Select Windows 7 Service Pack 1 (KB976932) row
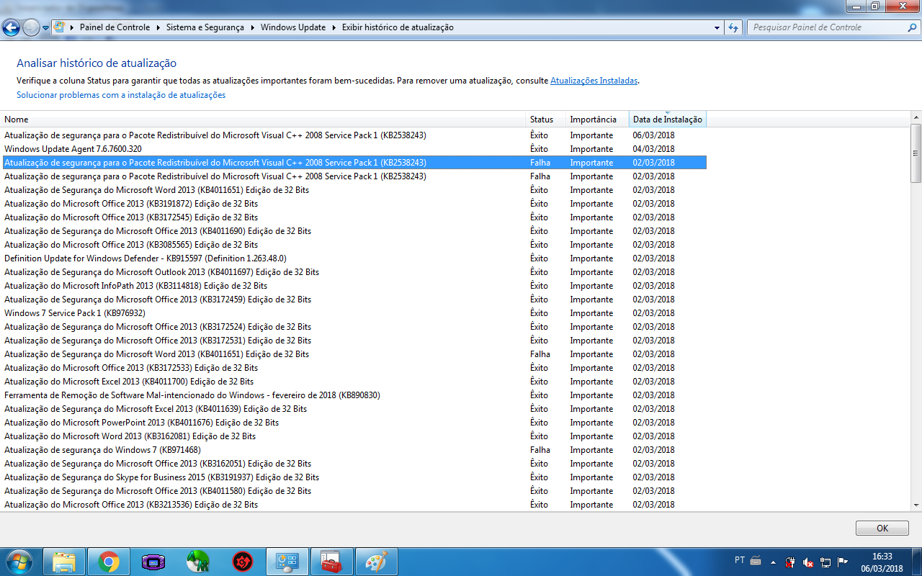 pyautogui.click(x=354, y=313)
